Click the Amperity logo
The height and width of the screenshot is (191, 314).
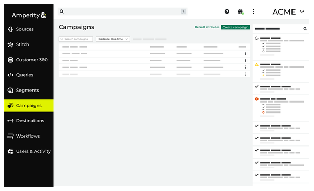(29, 15)
